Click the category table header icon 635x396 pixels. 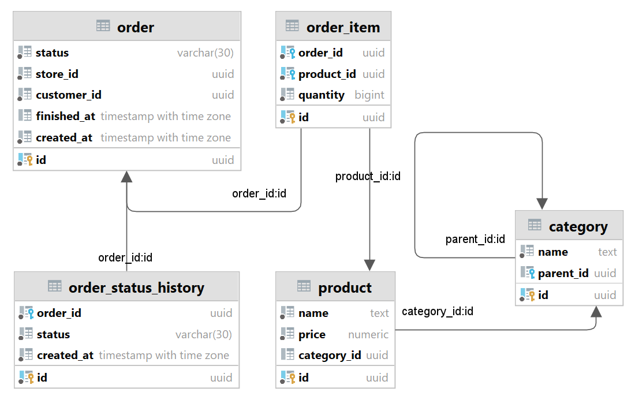click(535, 226)
